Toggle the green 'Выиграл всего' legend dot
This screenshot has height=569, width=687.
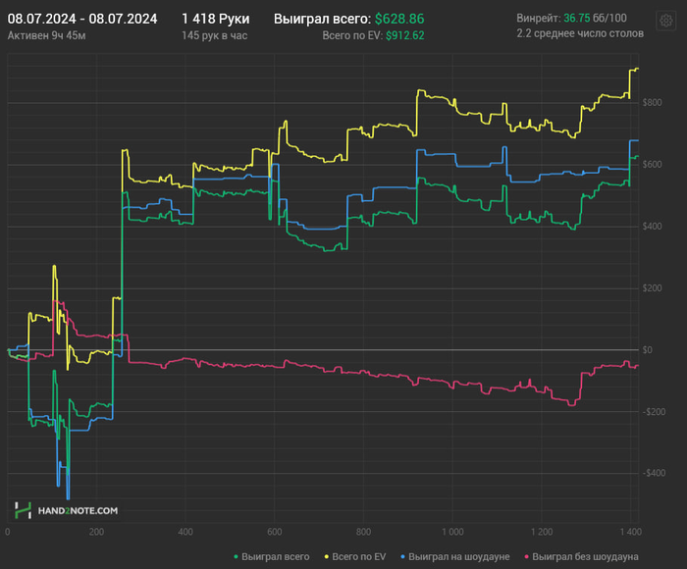(x=237, y=556)
